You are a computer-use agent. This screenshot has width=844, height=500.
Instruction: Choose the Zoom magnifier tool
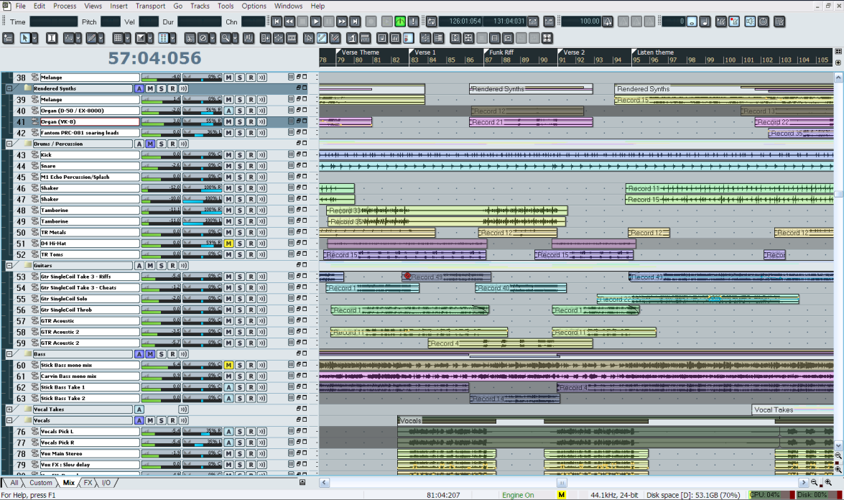pyautogui.click(x=227, y=38)
